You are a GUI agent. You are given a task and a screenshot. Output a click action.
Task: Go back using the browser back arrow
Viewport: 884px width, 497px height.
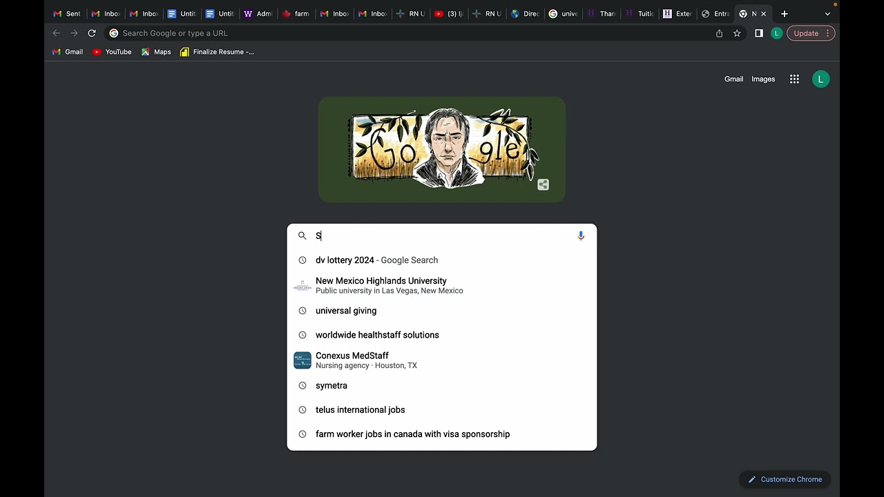(x=57, y=33)
